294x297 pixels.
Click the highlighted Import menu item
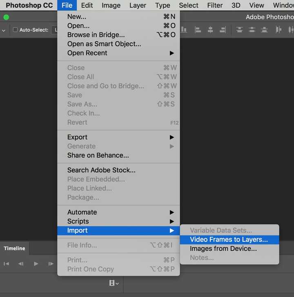pos(118,230)
